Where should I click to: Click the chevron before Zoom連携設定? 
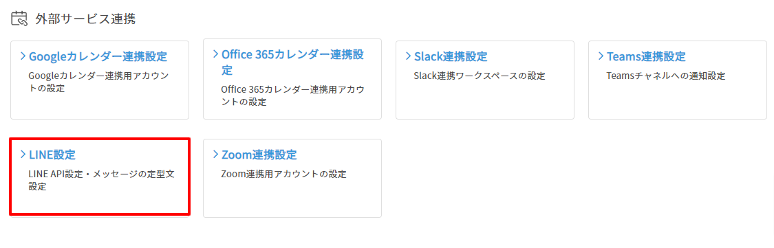215,155
